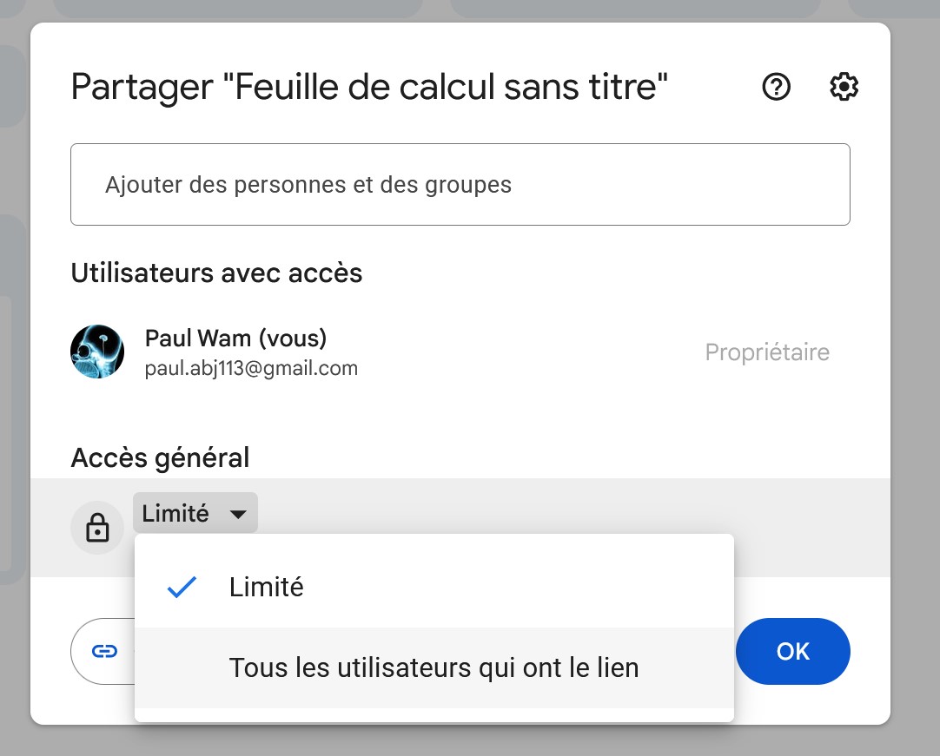The width and height of the screenshot is (940, 756).
Task: Confirm with the blue OK button
Action: coord(793,651)
